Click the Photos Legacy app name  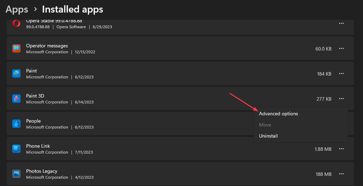(x=42, y=171)
